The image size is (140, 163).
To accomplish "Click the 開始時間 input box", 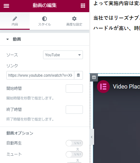I will [x=74, y=89].
